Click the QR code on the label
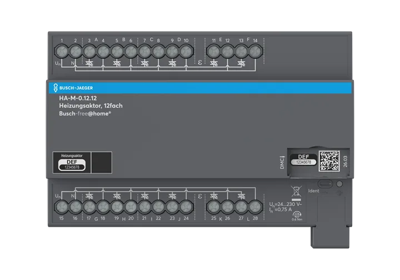This screenshot has height=280, width=400. [329, 161]
